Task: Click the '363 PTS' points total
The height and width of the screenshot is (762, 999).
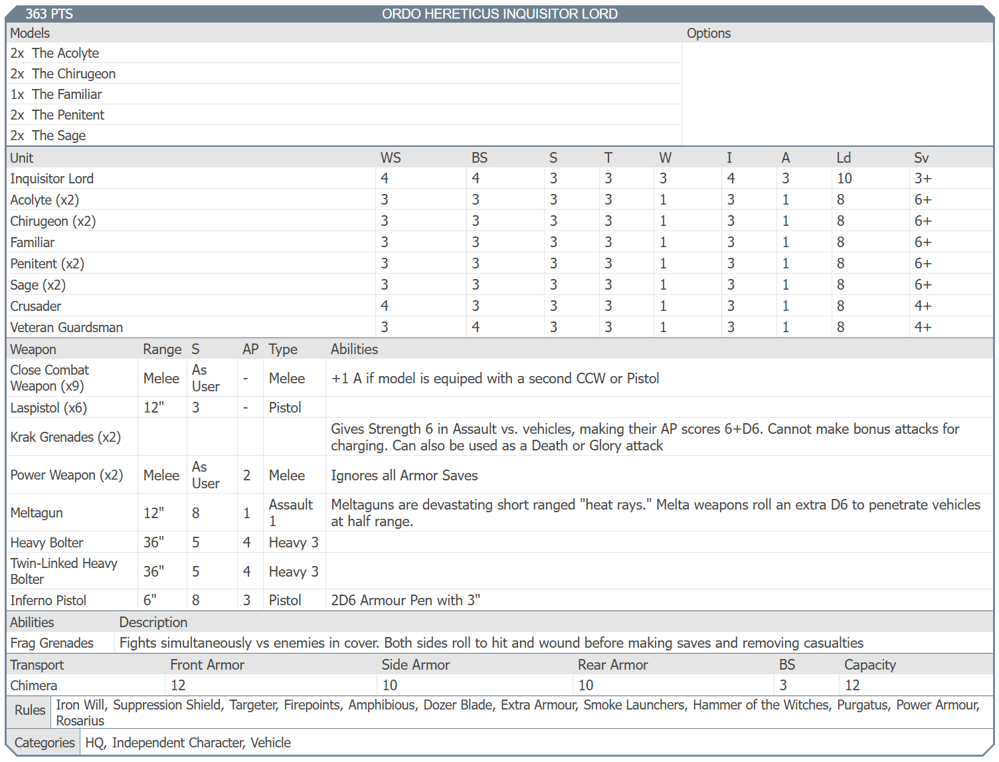Action: 49,14
